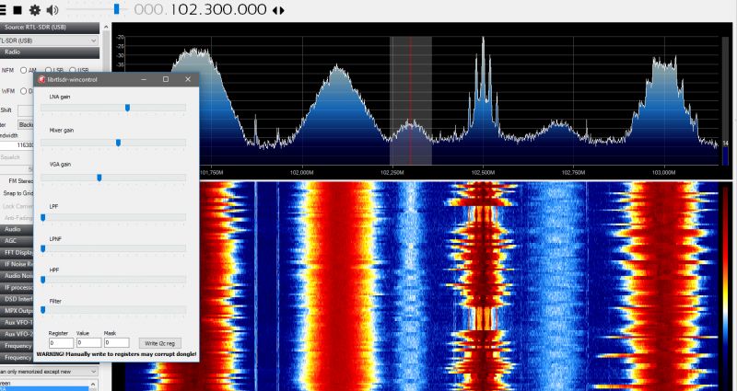Expand the Aux VFO-1 panel header

coord(17,323)
